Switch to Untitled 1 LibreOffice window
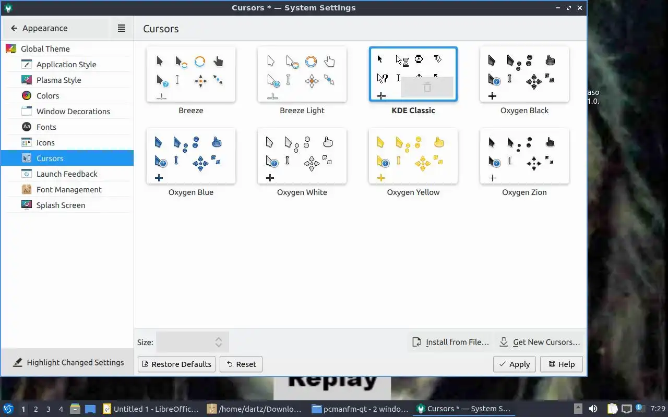Screen dimensions: 668x417 151,409
